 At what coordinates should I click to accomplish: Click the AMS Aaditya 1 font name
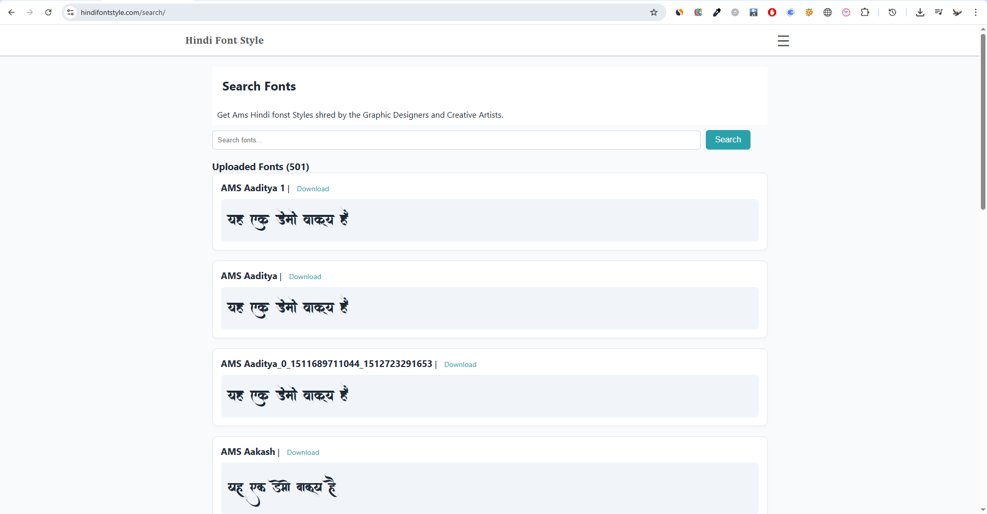click(252, 188)
